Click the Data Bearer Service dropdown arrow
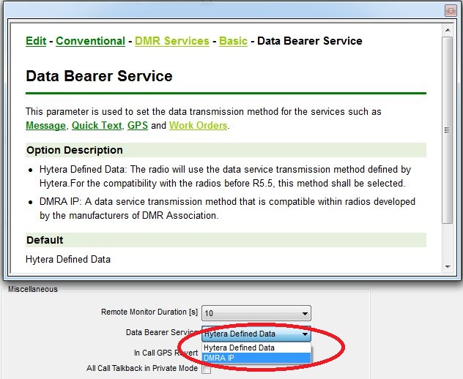The image size is (463, 379). click(x=305, y=334)
